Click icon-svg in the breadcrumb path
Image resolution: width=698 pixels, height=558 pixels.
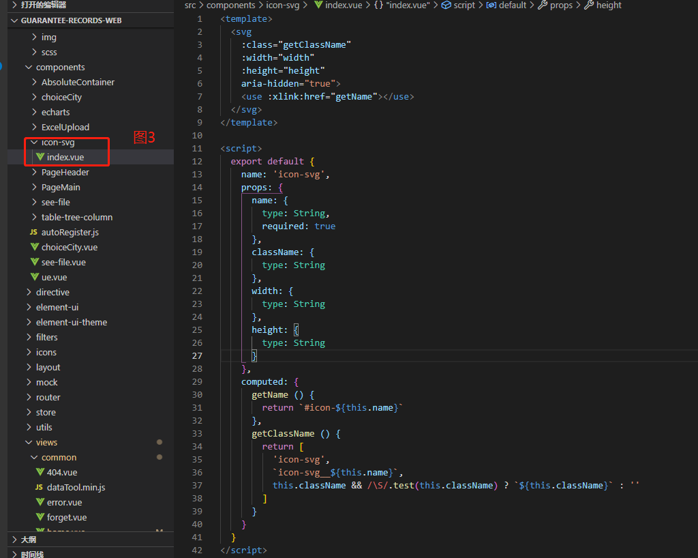coord(283,5)
